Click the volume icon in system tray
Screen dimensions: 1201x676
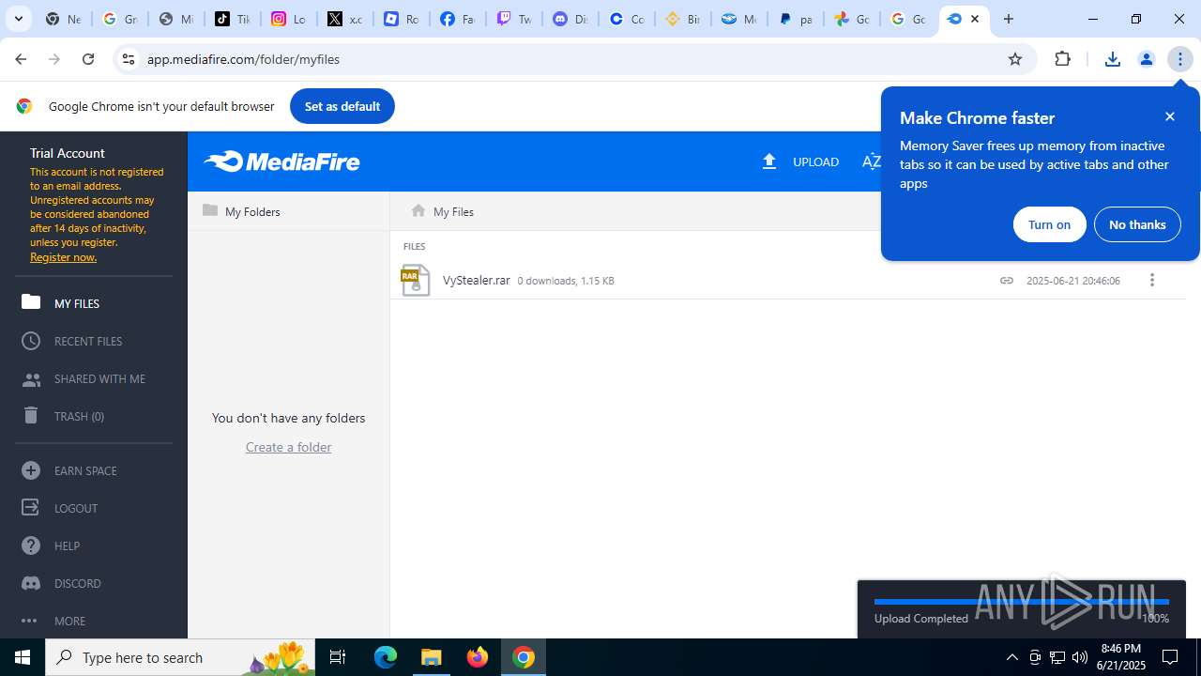pos(1080,657)
